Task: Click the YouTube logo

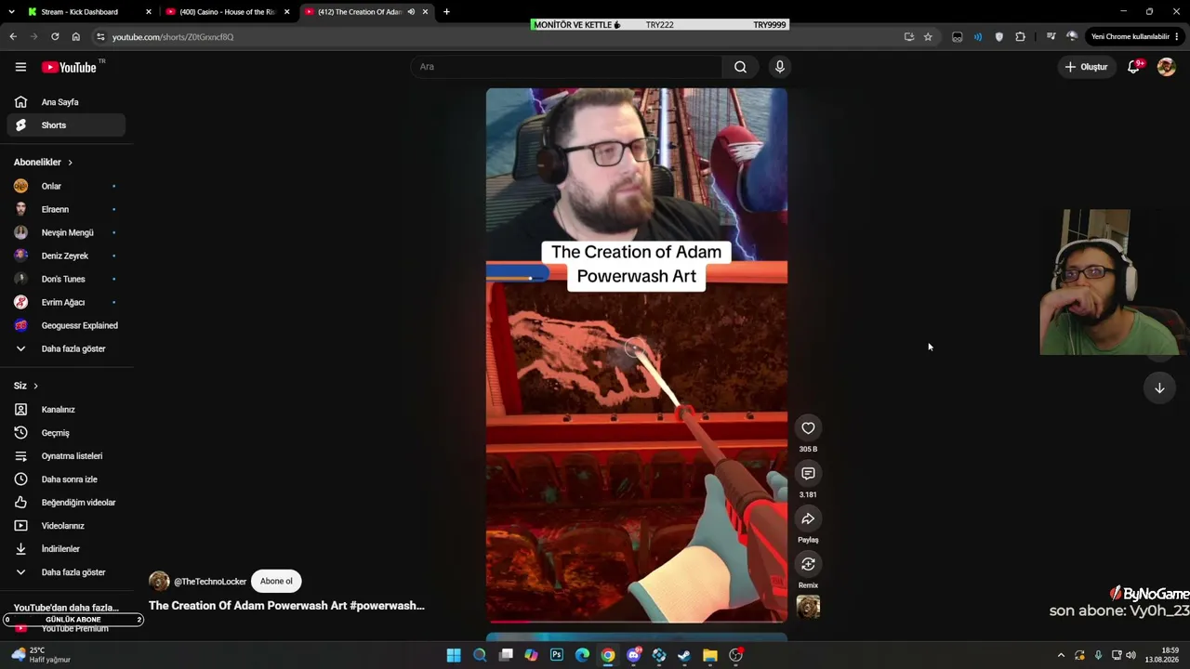Action: (69, 67)
